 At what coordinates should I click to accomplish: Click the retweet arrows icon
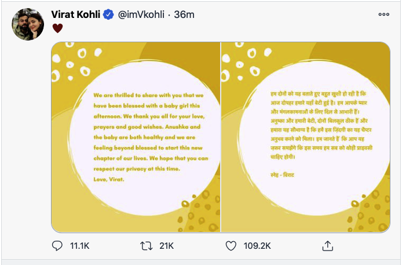(147, 246)
